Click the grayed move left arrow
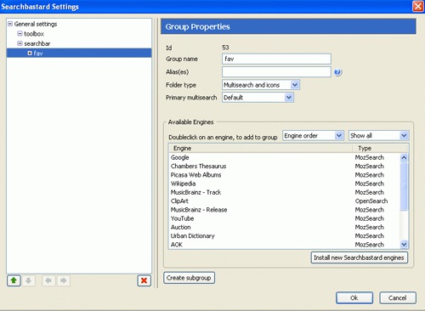This screenshot has height=311, width=425. pyautogui.click(x=48, y=280)
